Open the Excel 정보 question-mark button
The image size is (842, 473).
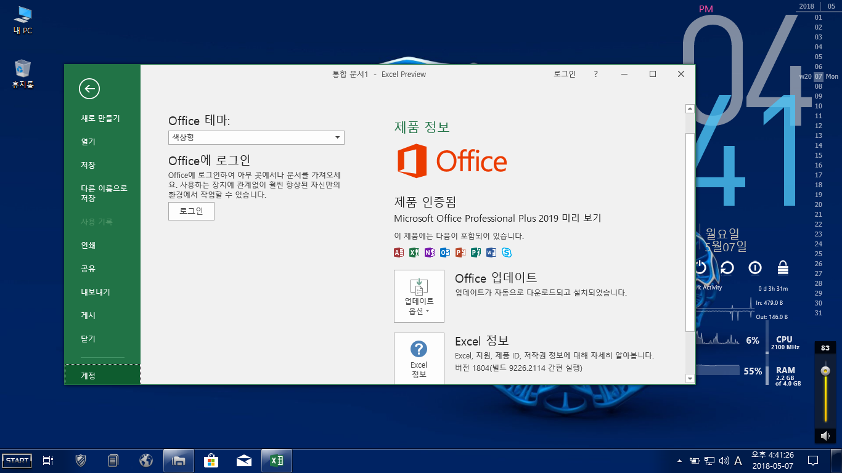tap(419, 358)
